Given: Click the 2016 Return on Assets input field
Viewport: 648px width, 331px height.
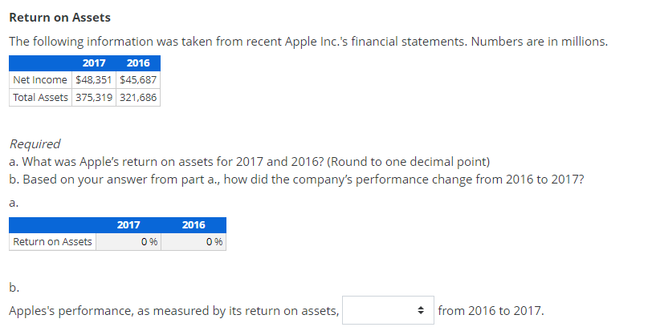Looking at the screenshot, I should (x=194, y=242).
